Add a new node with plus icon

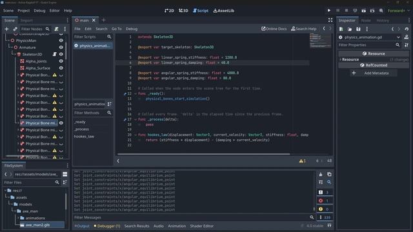point(6,29)
